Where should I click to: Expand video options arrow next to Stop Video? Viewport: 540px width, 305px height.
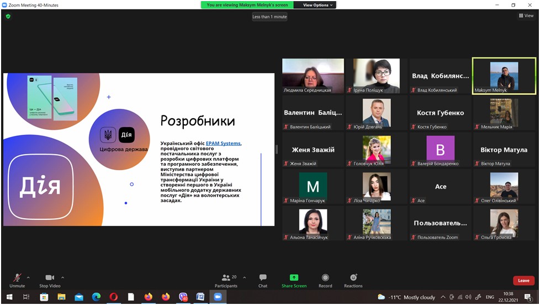tap(63, 277)
